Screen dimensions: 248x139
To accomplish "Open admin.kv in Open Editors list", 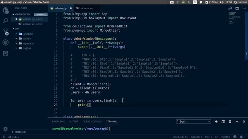I will coord(29,24).
